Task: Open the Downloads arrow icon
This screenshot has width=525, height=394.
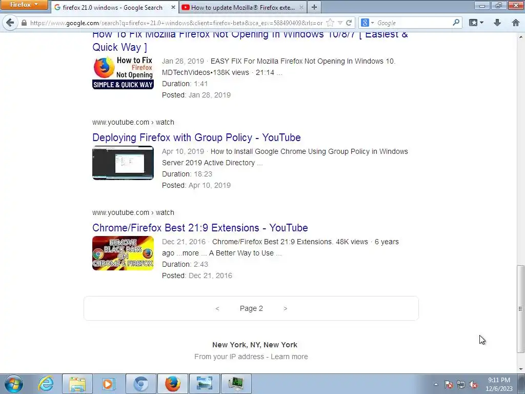Action: pyautogui.click(x=497, y=23)
